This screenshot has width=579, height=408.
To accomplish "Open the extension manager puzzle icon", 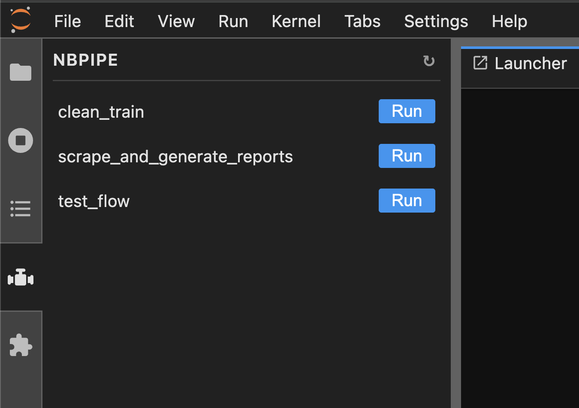I will point(21,345).
